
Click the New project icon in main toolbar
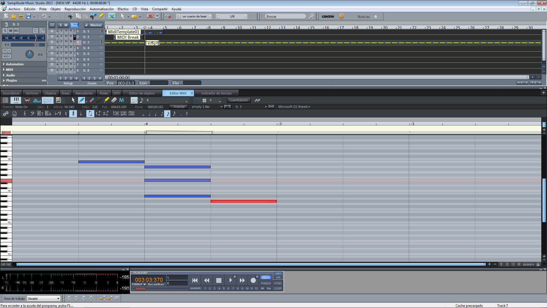6,17
